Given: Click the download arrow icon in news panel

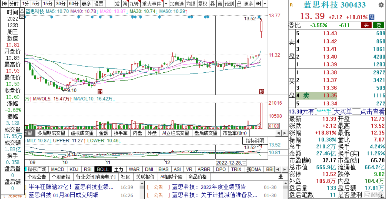Looking at the screenshot, I should (x=281, y=177).
